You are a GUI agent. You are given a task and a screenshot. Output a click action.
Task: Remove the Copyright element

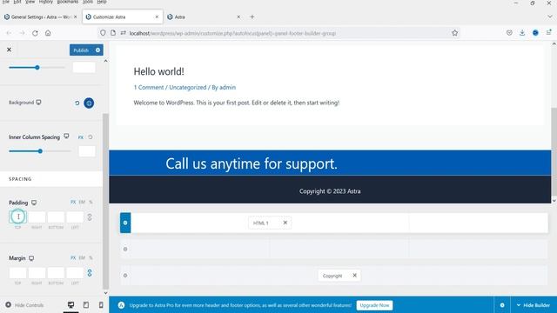coord(354,276)
